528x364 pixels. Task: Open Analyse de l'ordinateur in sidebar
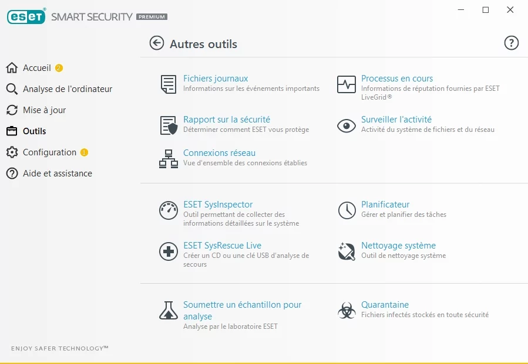(x=68, y=89)
